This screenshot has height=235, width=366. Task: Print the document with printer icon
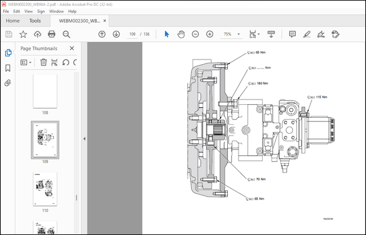click(51, 34)
